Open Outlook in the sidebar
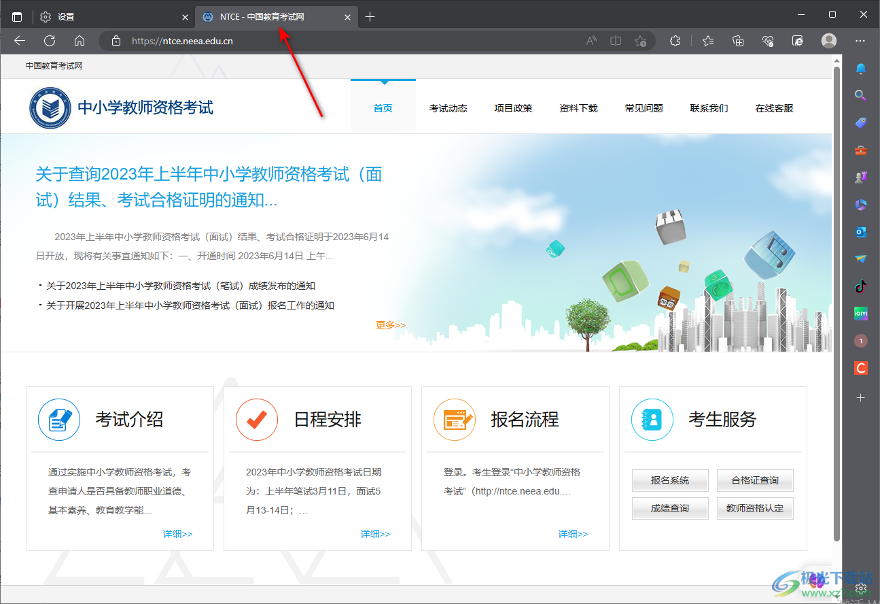The height and width of the screenshot is (604, 880). click(861, 232)
